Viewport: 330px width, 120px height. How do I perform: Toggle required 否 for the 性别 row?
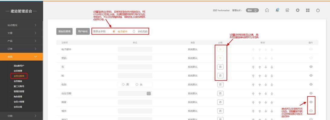[x=220, y=84]
